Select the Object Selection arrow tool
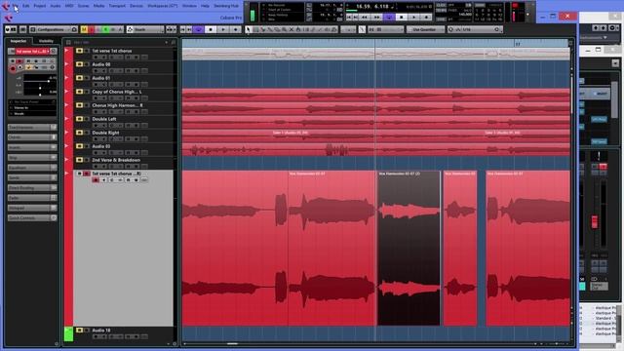This screenshot has width=624, height=351. [x=249, y=29]
